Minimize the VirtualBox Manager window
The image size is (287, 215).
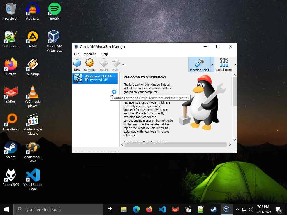point(205,47)
